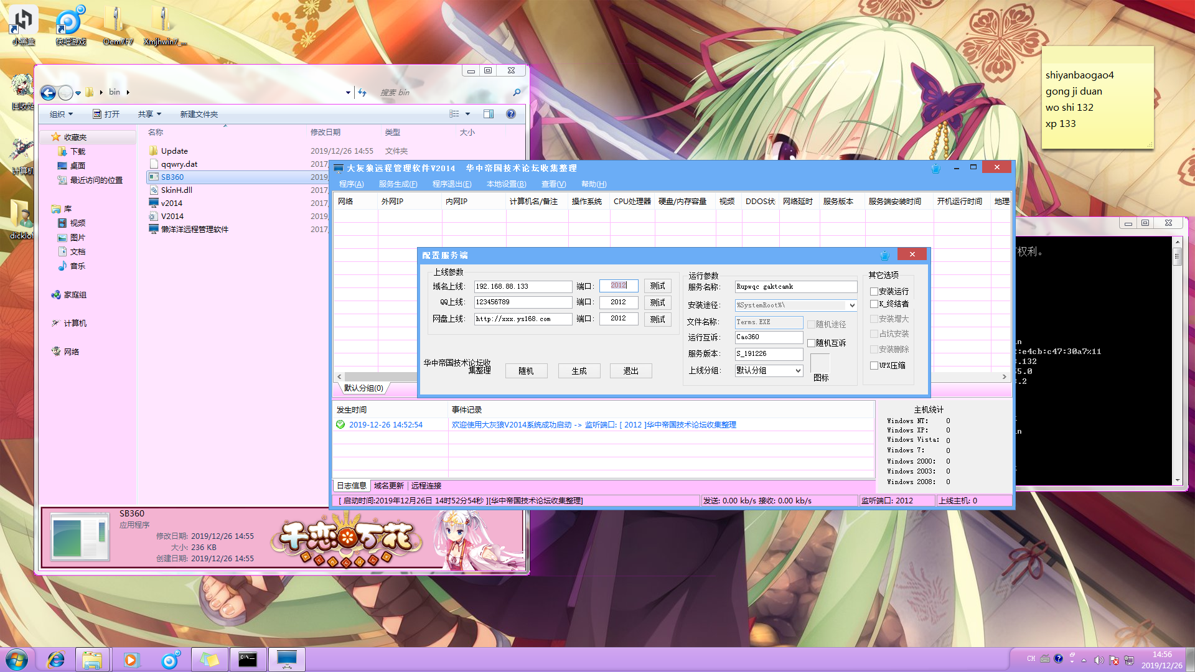Expand the 安装途径 %SystemRoot% dropdown
This screenshot has width=1195, height=672.
pyautogui.click(x=851, y=306)
